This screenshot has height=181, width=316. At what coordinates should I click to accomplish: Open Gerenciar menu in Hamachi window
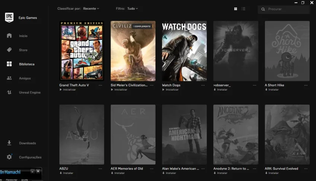[12, 180]
